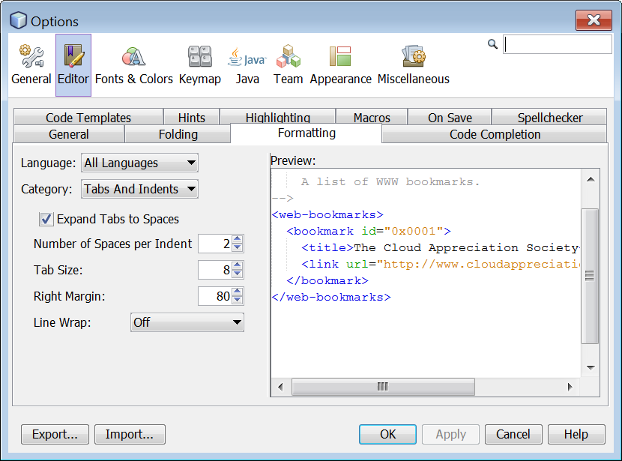Open the Category dropdown
Viewport: 622px width, 461px height.
click(x=139, y=189)
